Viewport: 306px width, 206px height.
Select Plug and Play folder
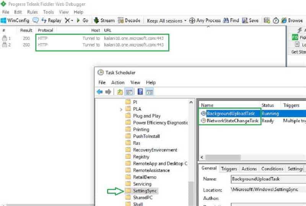[x=143, y=116]
